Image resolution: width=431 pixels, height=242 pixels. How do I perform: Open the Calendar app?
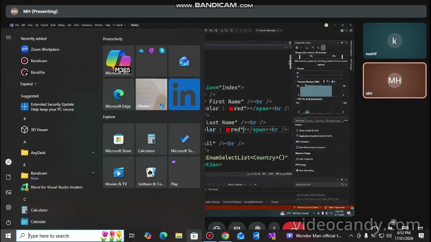pos(57,221)
